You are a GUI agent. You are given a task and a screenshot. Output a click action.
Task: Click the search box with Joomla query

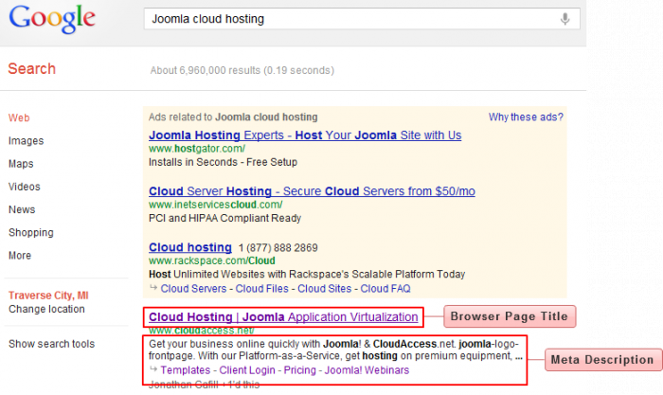pos(350,19)
